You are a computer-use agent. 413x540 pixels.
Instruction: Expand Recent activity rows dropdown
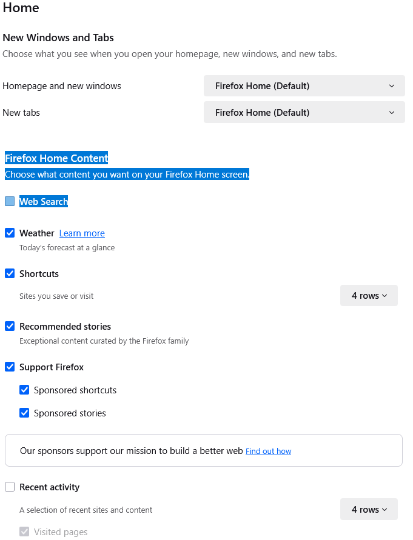(369, 510)
